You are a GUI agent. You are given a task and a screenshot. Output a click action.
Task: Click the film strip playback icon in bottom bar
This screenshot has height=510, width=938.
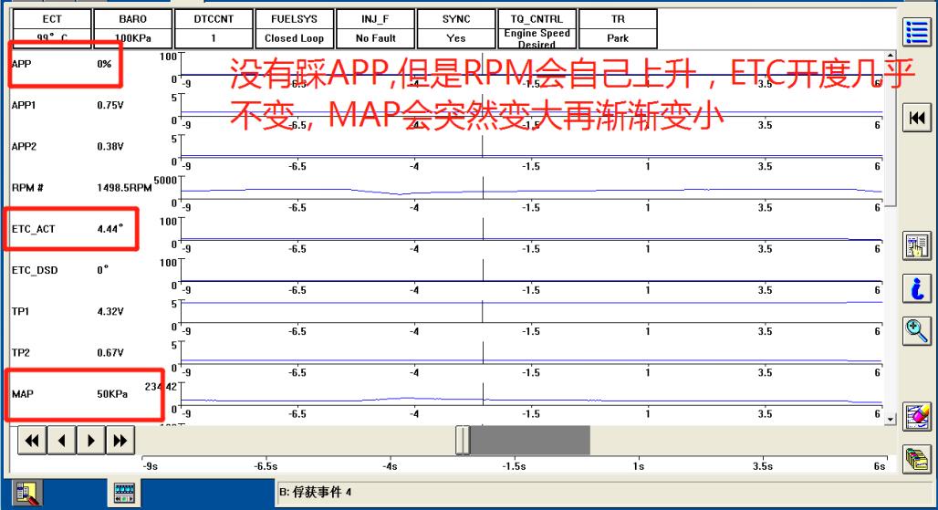coord(124,494)
